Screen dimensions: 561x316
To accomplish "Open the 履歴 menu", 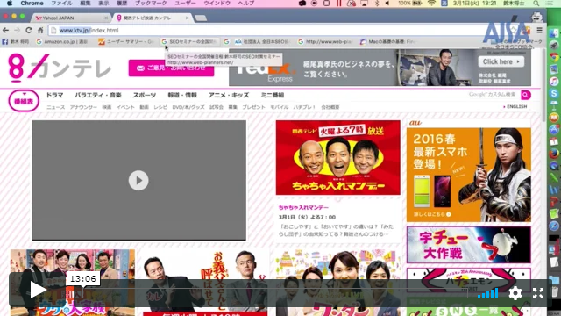I will pyautogui.click(x=122, y=4).
